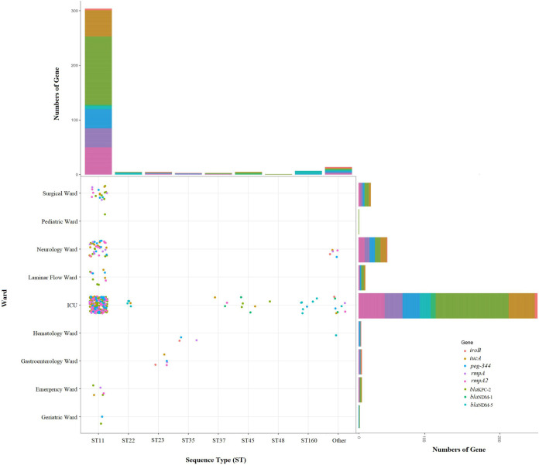Select the Other x-axis label
This screenshot has width=539, height=465.
339,440
